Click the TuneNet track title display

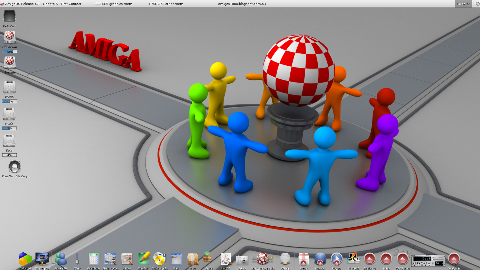pos(422,259)
